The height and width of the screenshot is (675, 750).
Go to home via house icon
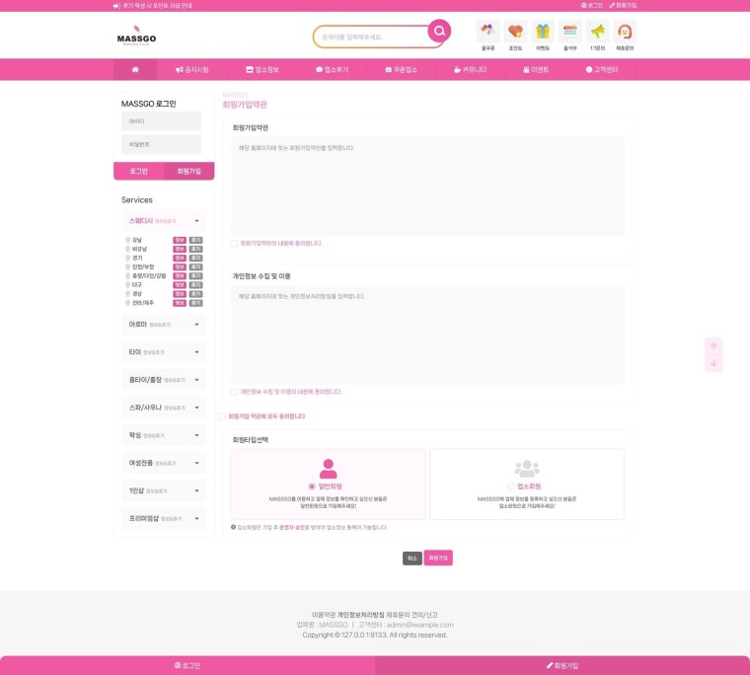[x=135, y=69]
